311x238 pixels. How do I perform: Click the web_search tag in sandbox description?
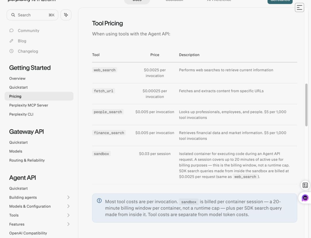[x=245, y=177]
